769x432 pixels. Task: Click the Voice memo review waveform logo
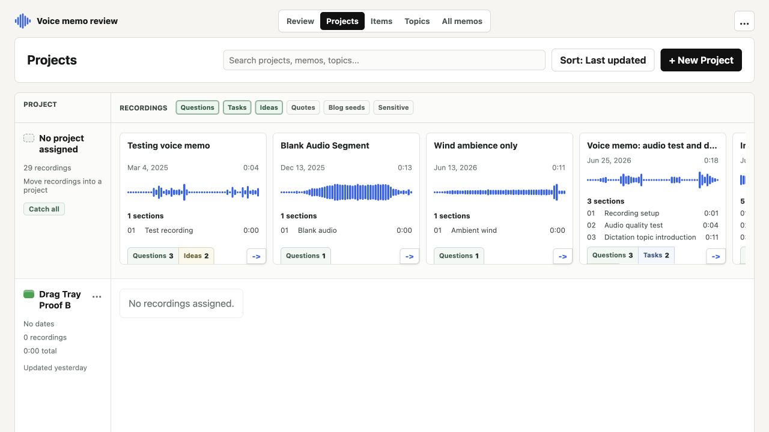pos(23,21)
